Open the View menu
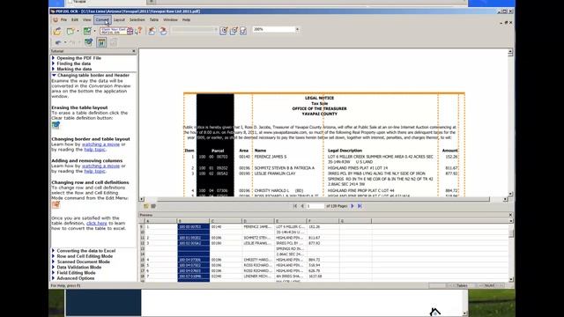Screen dimensions: 564x317 (x=86, y=19)
